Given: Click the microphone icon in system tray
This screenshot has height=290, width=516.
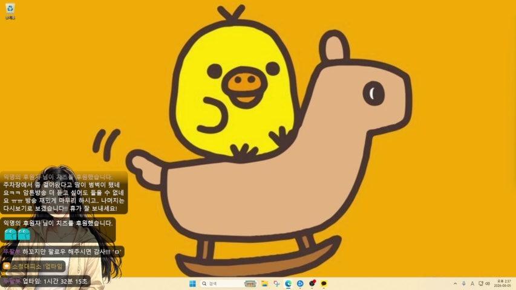Looking at the screenshot, I should pyautogui.click(x=464, y=283).
